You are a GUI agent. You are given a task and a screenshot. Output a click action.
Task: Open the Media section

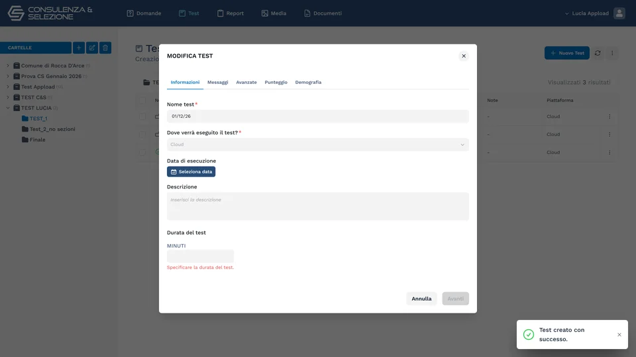pos(274,13)
